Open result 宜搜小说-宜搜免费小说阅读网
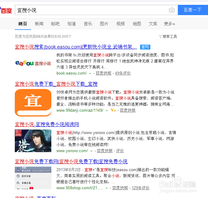 click(x=47, y=124)
